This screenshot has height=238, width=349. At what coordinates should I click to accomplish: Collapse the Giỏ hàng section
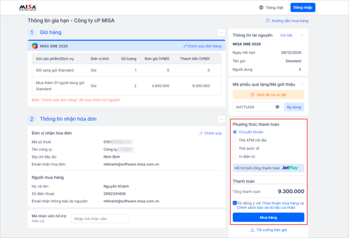(x=221, y=33)
